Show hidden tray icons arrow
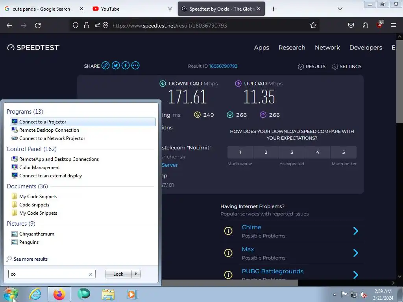 (x=335, y=295)
